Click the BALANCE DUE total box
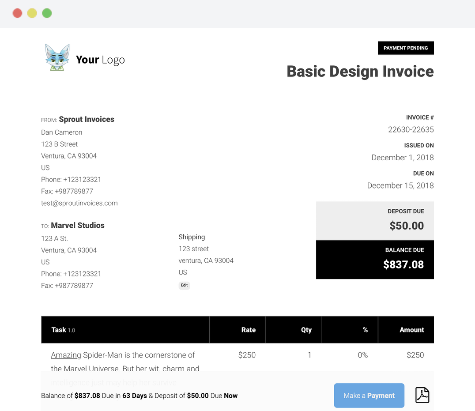 375,260
